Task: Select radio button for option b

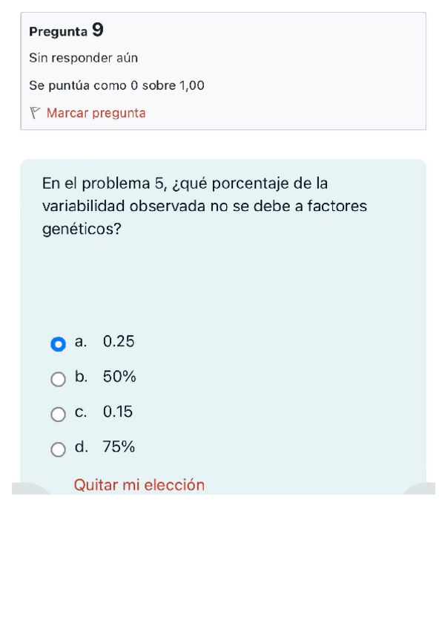Action: [x=58, y=380]
